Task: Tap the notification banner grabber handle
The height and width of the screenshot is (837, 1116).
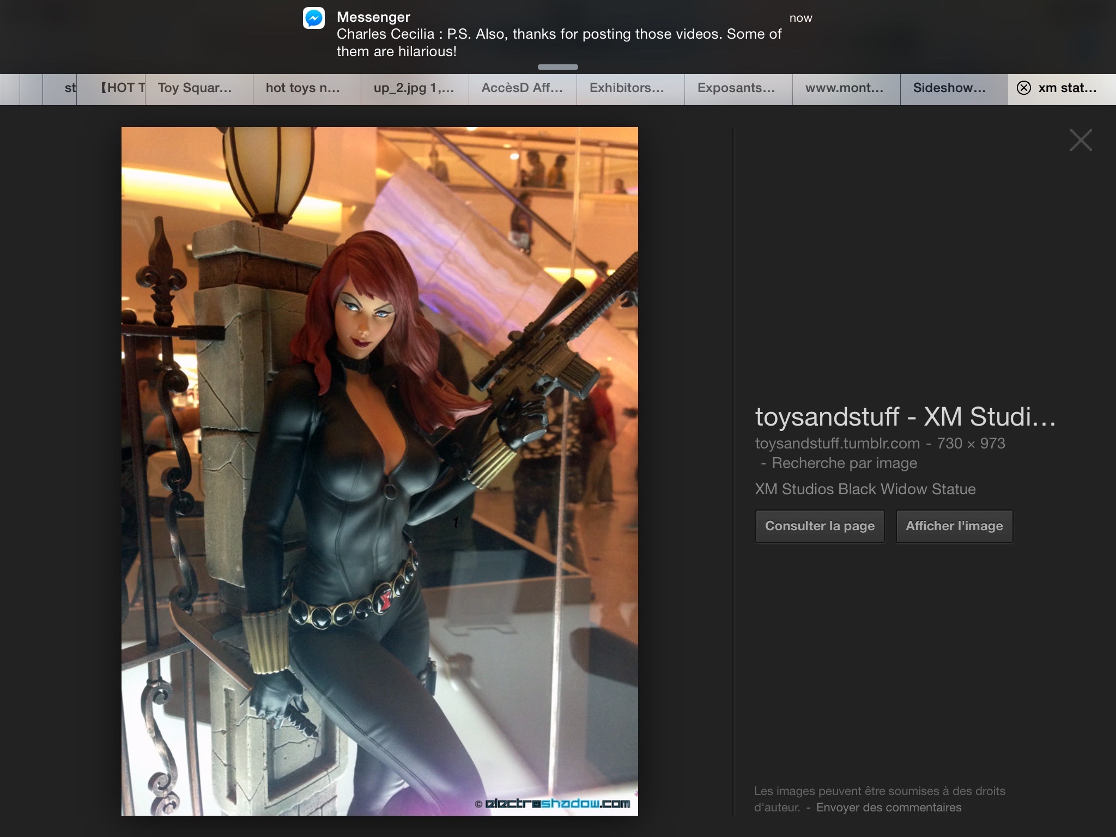Action: 558,67
